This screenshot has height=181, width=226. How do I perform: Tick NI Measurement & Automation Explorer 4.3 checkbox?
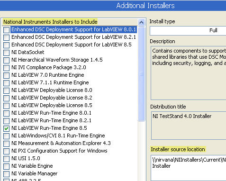(x=6, y=144)
